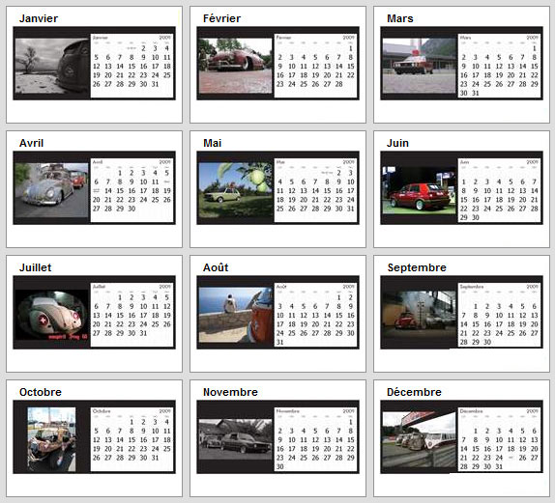Open the Août calendar page thumbnail

click(277, 313)
